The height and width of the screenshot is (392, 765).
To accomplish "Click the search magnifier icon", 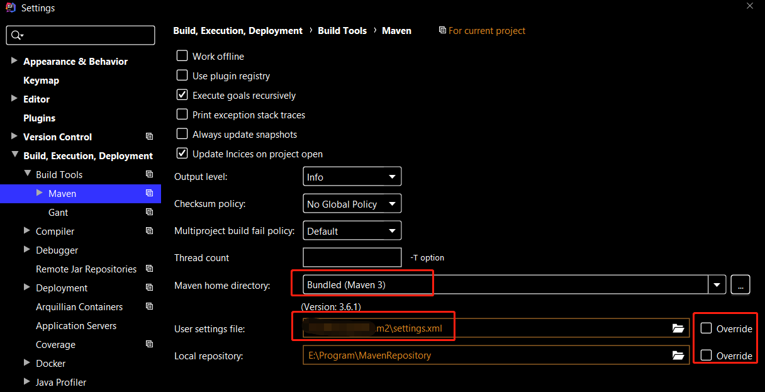I will tap(16, 35).
